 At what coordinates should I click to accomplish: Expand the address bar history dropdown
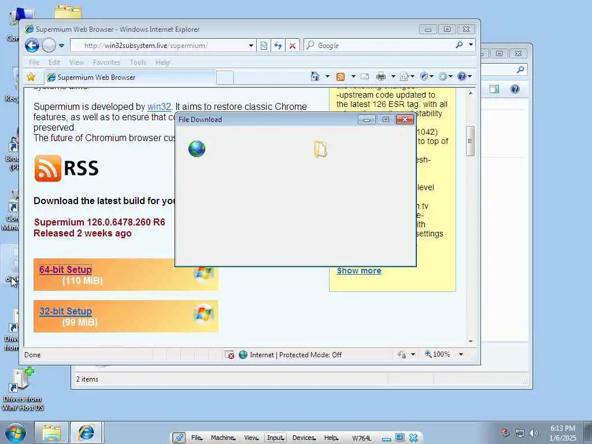(x=251, y=46)
